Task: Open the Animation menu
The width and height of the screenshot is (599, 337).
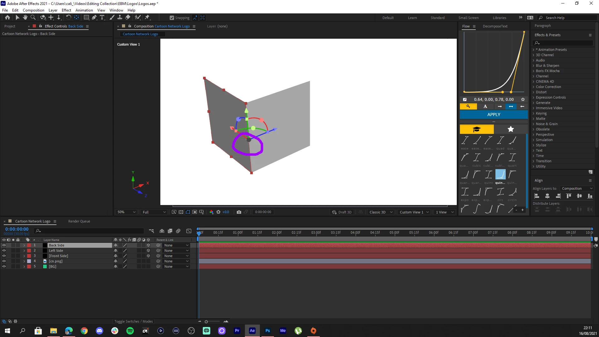Action: [84, 10]
